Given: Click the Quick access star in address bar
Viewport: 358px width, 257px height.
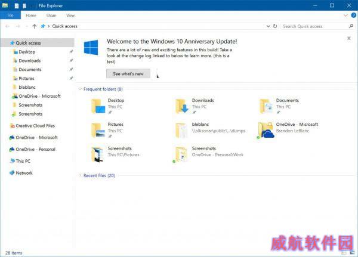Looking at the screenshot, I should (43, 26).
